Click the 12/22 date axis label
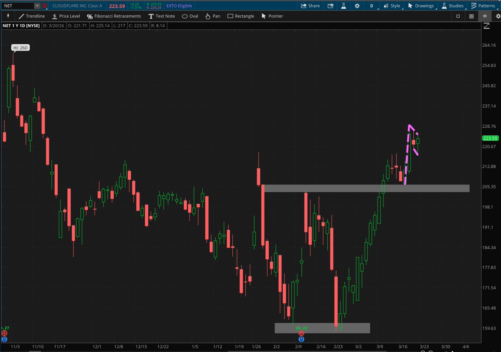Viewport: 501px width, 352px height. [163, 347]
